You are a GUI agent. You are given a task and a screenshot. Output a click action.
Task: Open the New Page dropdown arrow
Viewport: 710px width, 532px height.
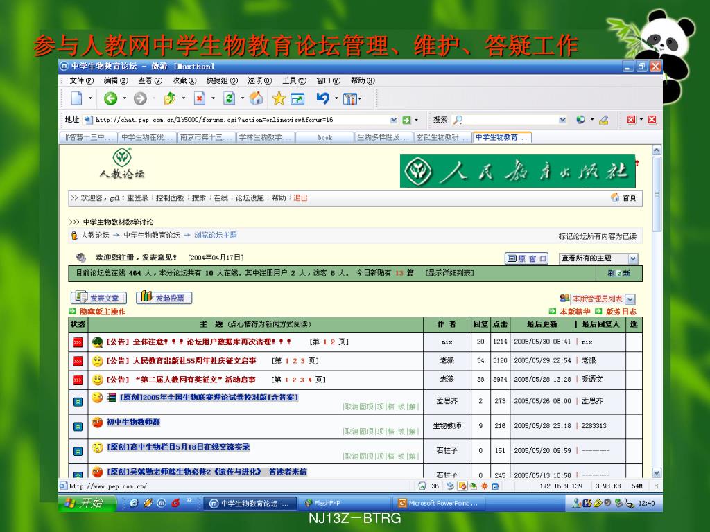point(90,98)
